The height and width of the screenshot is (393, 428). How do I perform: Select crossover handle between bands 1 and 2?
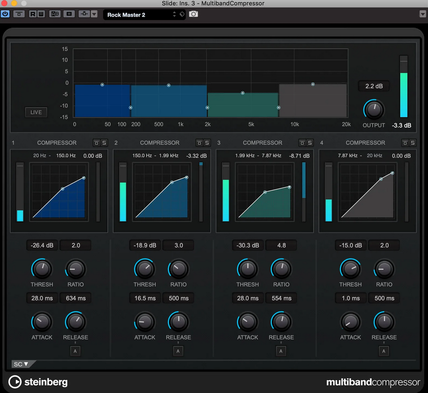tap(131, 108)
